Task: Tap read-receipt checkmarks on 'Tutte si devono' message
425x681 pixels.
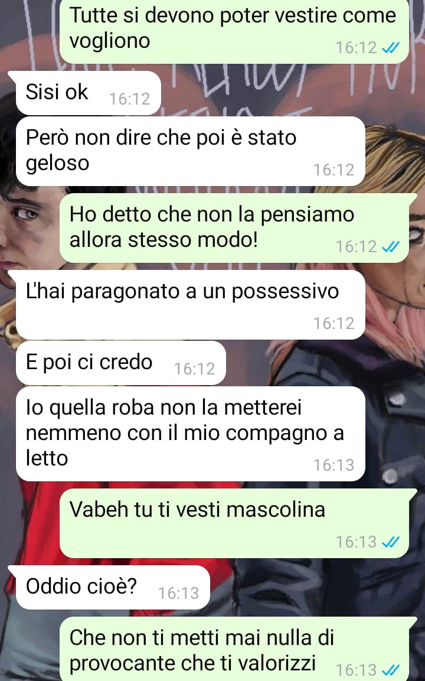Action: [390, 48]
